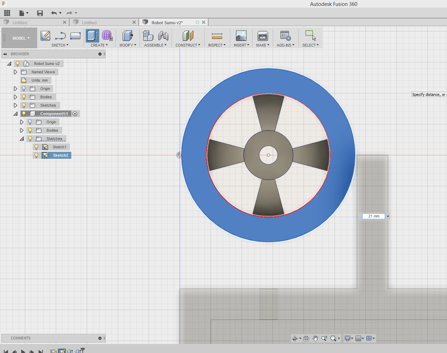
Task: Select the Zoom magnifier icon
Action: tap(324, 338)
